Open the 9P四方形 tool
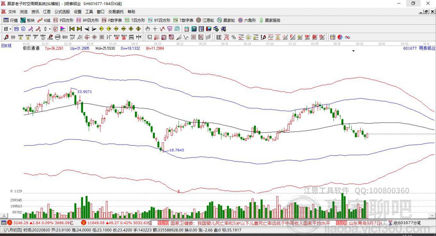 (88, 20)
